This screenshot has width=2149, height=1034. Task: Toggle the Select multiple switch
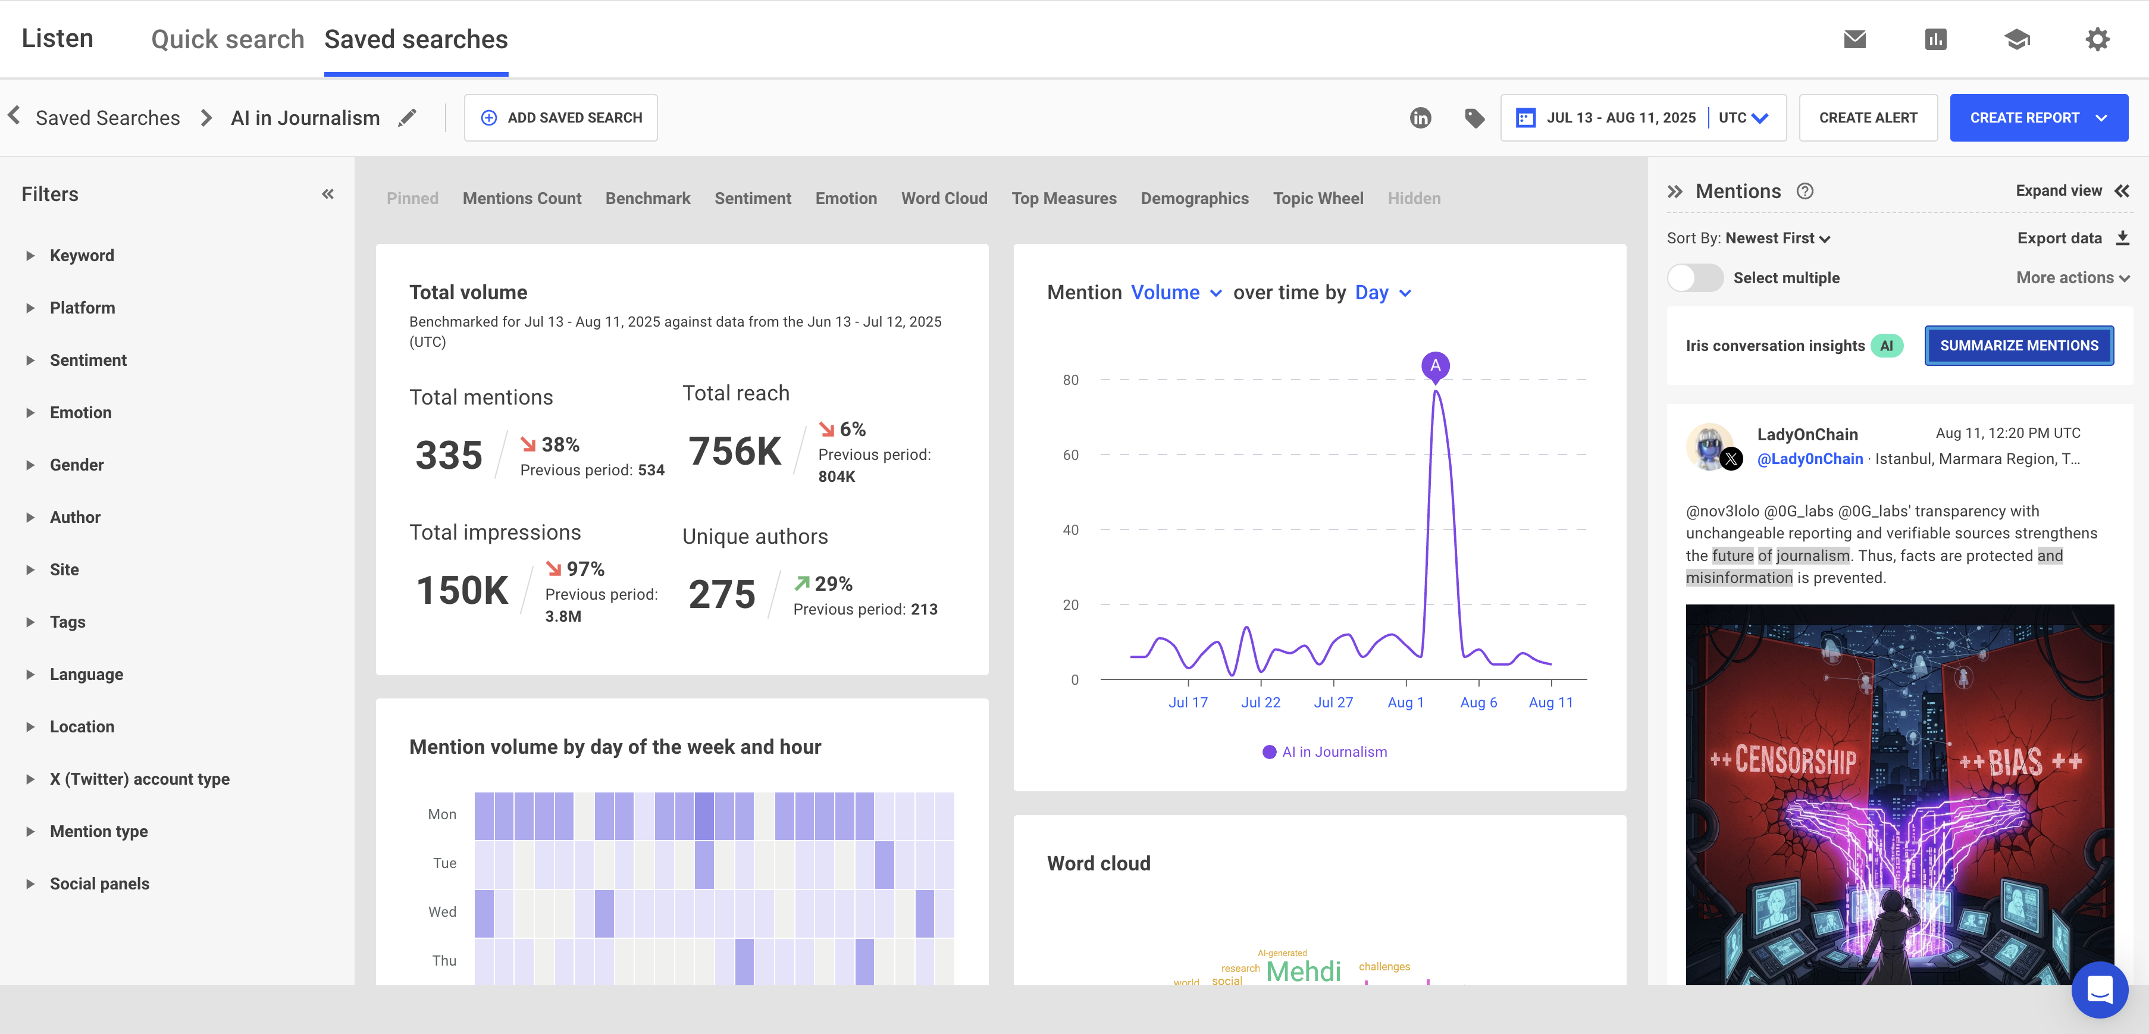click(x=1694, y=278)
